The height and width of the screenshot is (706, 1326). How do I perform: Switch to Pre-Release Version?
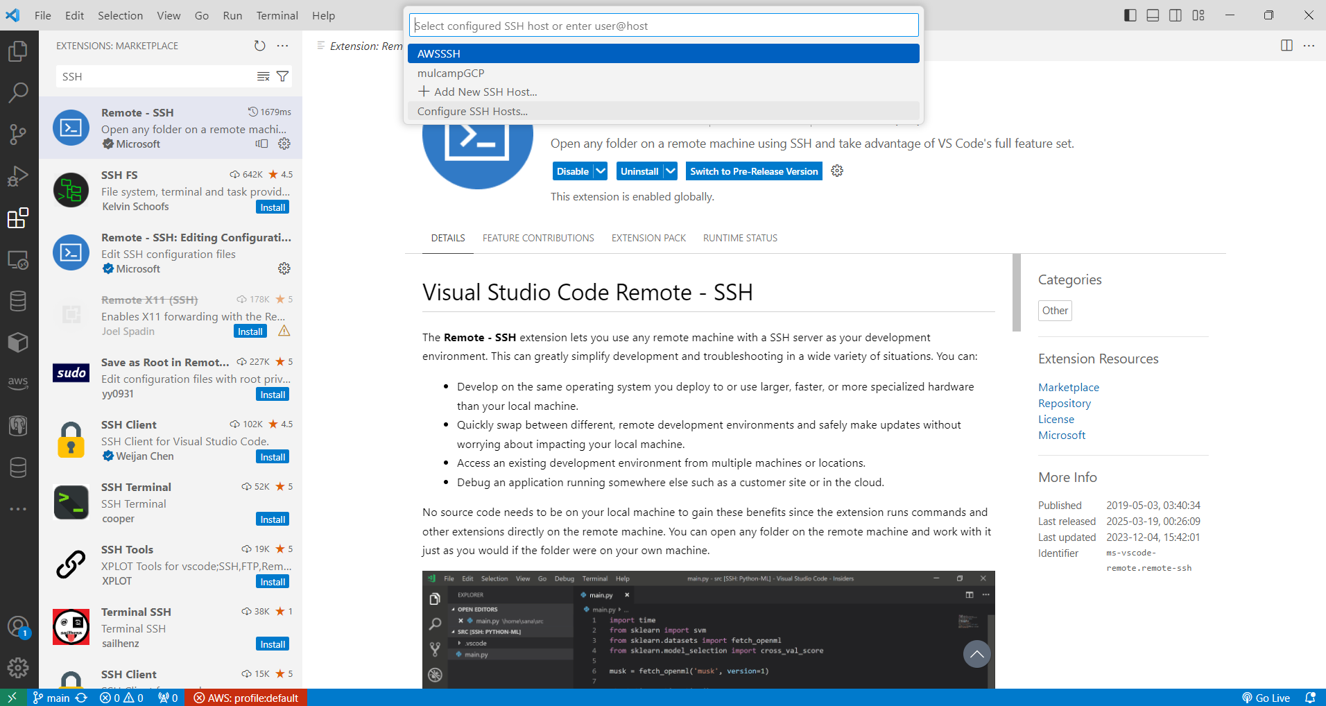754,171
